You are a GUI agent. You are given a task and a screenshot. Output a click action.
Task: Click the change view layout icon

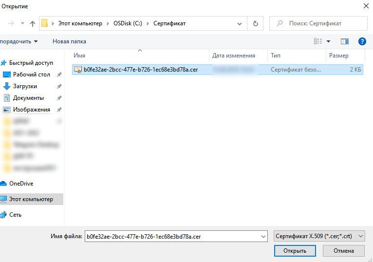[318, 42]
